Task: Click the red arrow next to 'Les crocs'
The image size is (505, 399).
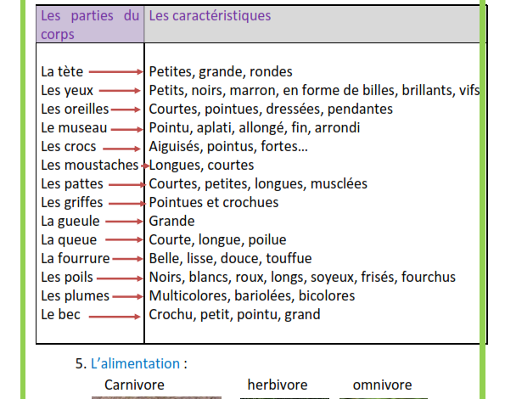Action: pyautogui.click(x=121, y=149)
